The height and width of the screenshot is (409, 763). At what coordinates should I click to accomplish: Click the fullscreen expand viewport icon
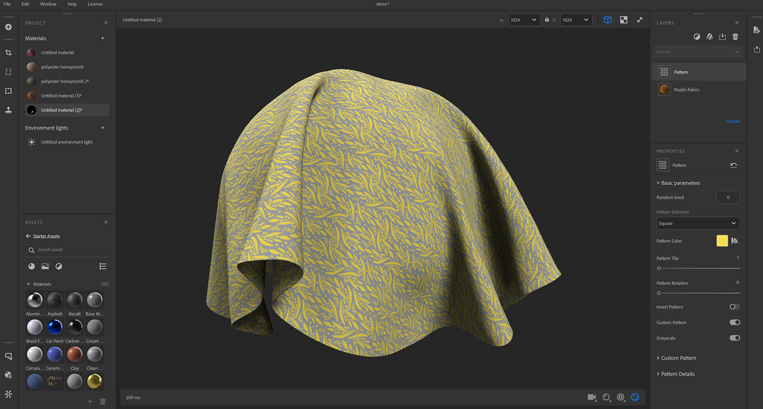coord(640,20)
